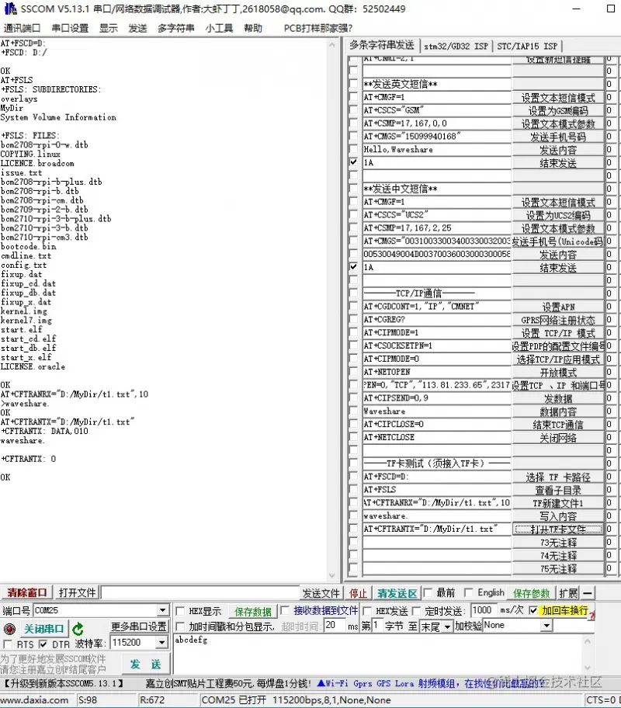Click the yellow 发送 send button
Screen dimensions: 621x708
(x=144, y=665)
